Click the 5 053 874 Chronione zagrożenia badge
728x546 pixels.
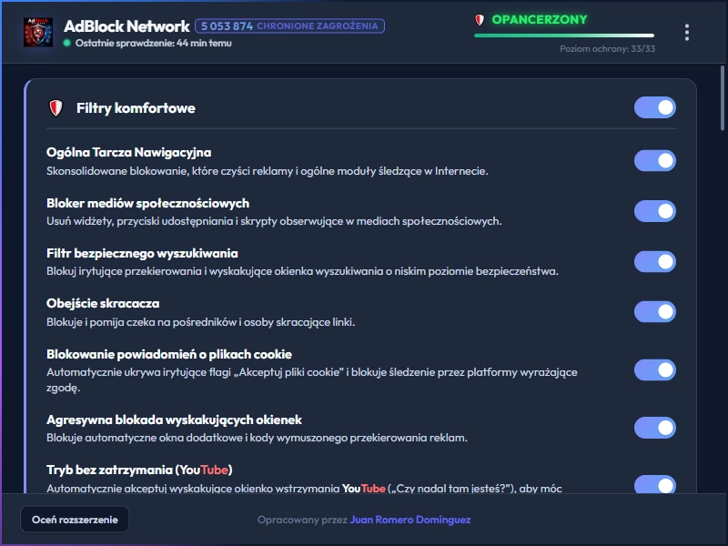click(x=289, y=26)
